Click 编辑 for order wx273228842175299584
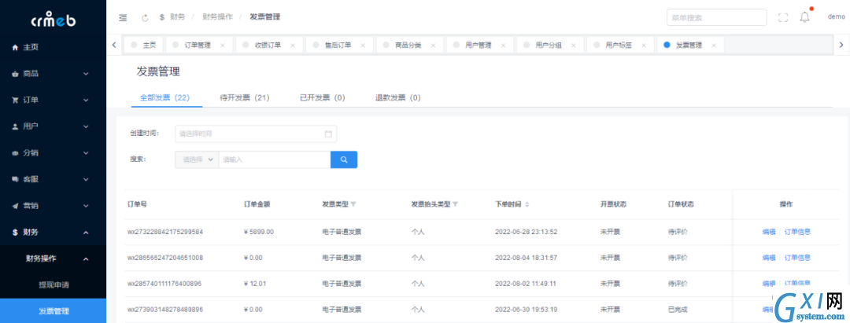Viewport: 850px width, 323px height. 769,232
